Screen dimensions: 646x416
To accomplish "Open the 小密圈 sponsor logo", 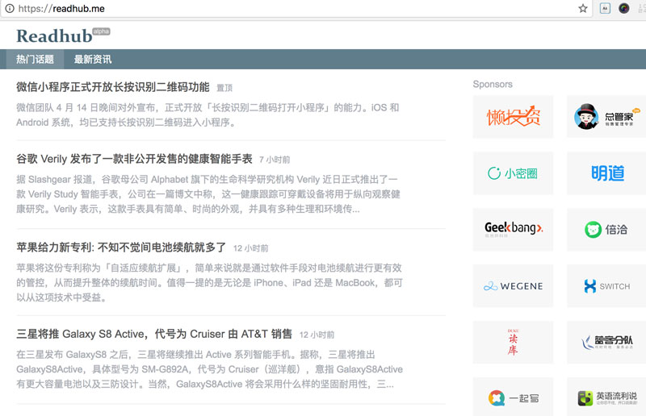I will [513, 173].
